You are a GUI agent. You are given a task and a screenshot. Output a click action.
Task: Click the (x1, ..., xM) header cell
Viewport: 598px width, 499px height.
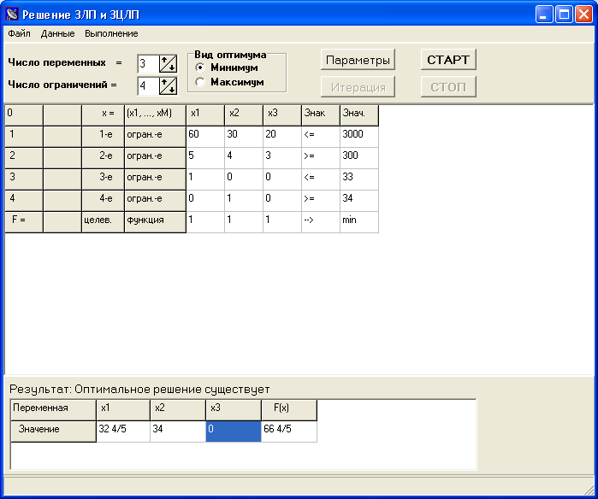click(x=155, y=115)
